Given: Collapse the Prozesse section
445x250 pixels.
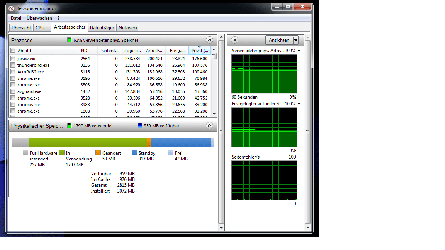Looking at the screenshot, I should pos(209,40).
